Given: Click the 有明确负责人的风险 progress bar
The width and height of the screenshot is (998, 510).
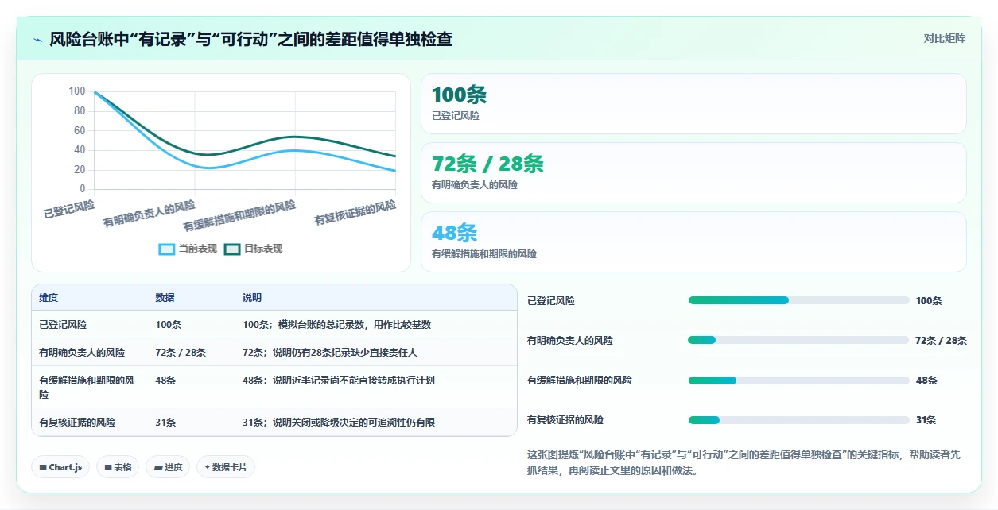Looking at the screenshot, I should click(x=798, y=340).
